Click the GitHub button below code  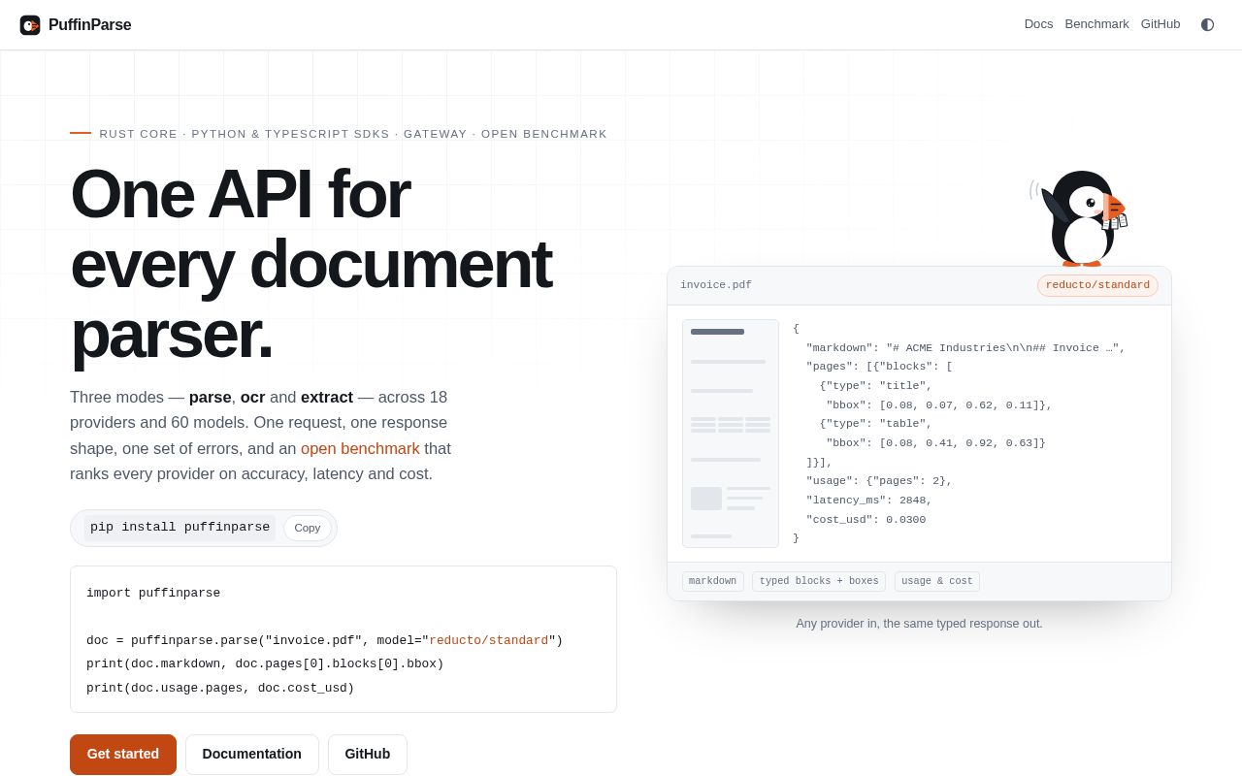click(368, 755)
